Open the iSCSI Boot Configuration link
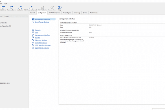The width and height of the screenshot is (165, 110). point(43,45)
